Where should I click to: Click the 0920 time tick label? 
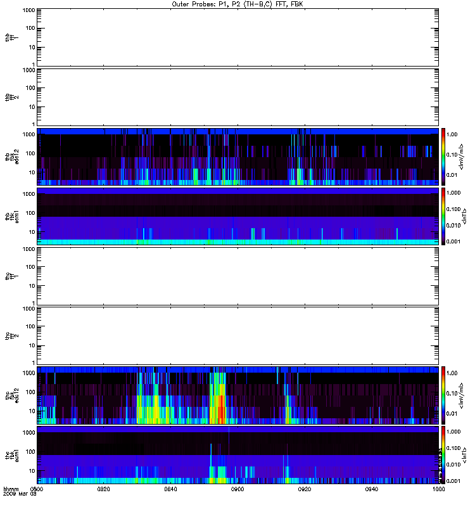click(x=305, y=489)
